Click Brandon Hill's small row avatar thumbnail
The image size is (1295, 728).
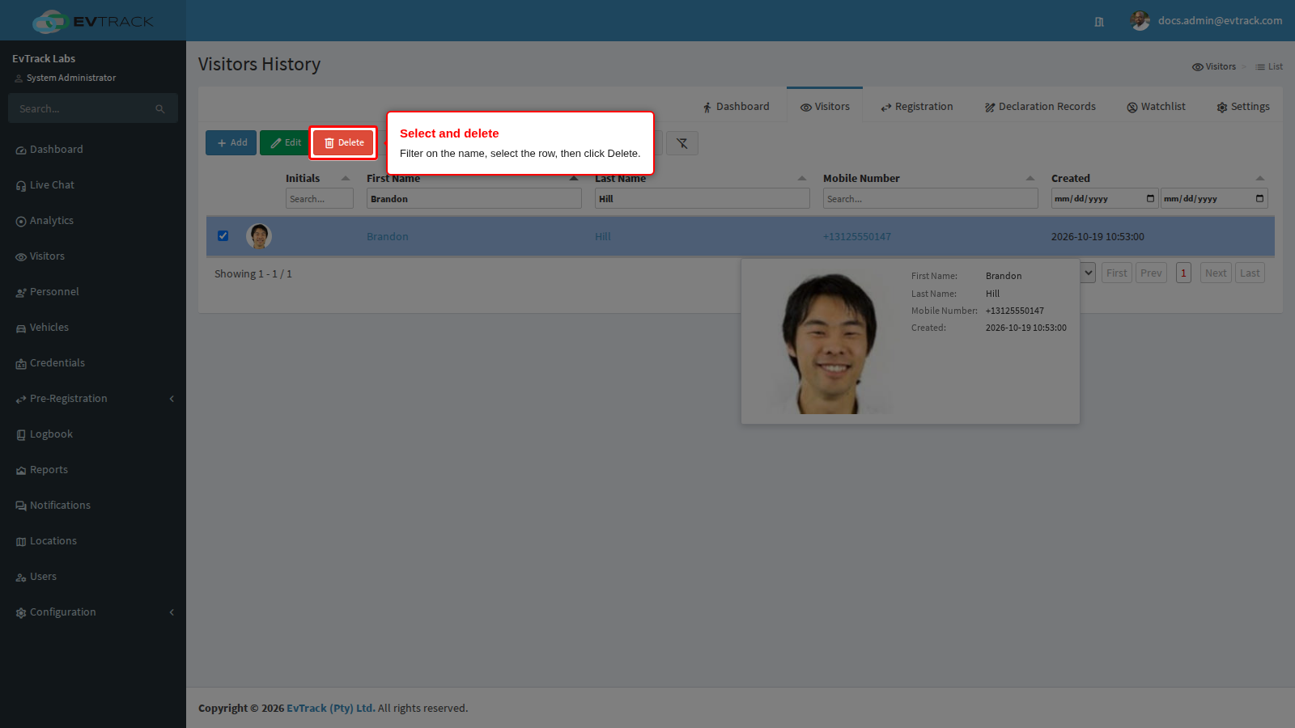pos(259,236)
